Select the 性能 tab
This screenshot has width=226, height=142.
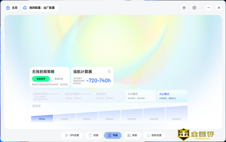point(113,135)
